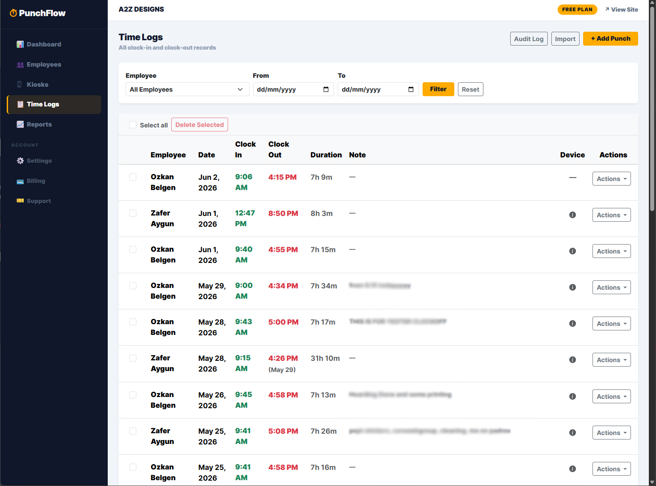Image resolution: width=656 pixels, height=486 pixels.
Task: Click the To date input field
Action: point(378,89)
